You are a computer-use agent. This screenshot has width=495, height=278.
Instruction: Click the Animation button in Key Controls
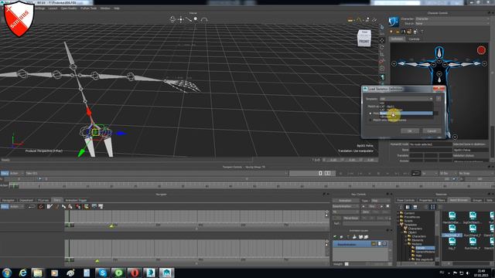(x=345, y=201)
